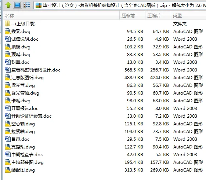Select file name 开题论证记录表.doc
206x180 pixels.
click(32, 116)
